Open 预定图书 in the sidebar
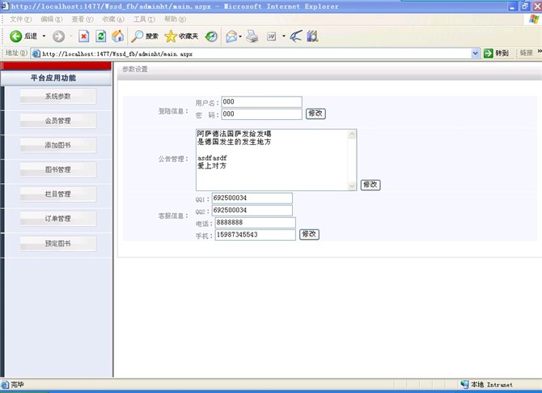Screen dimensions: 542x393 click(x=57, y=243)
